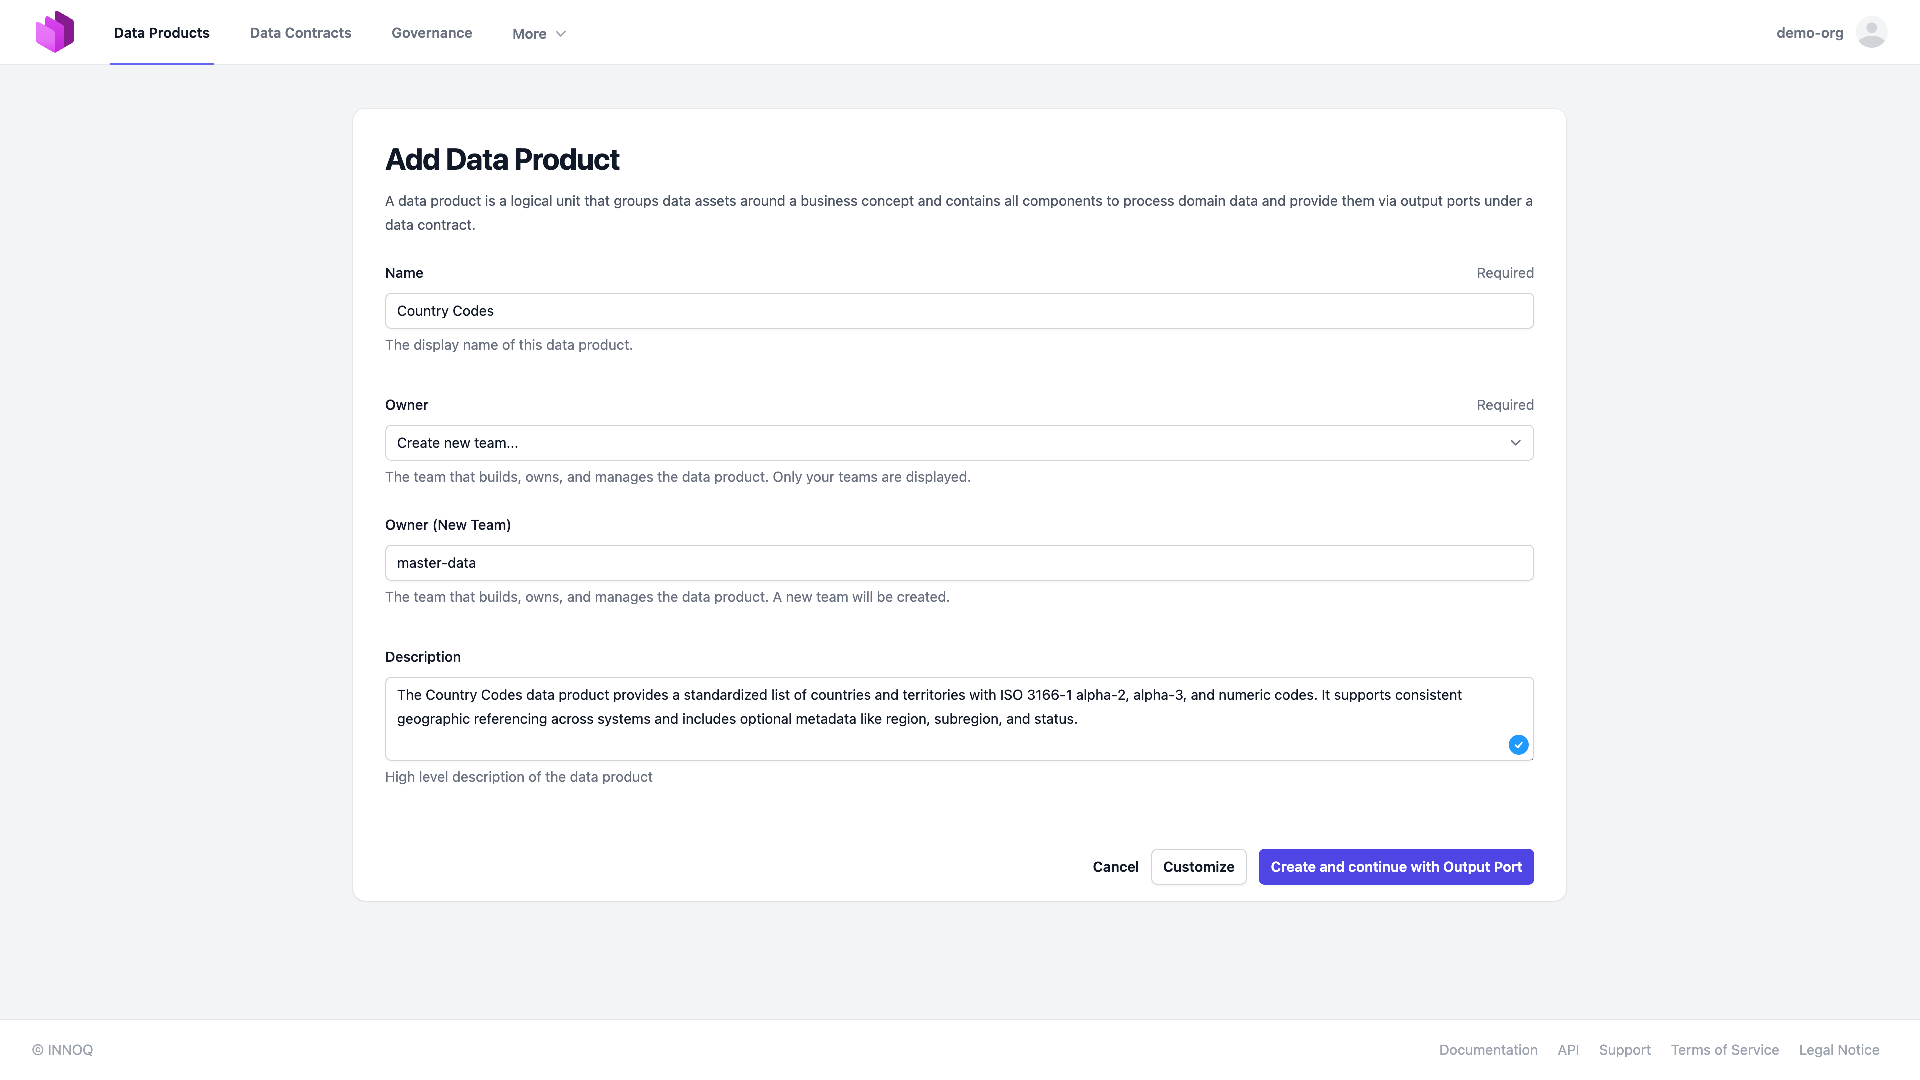Switch to the Data Products tab
The width and height of the screenshot is (1920, 1080).
point(161,33)
